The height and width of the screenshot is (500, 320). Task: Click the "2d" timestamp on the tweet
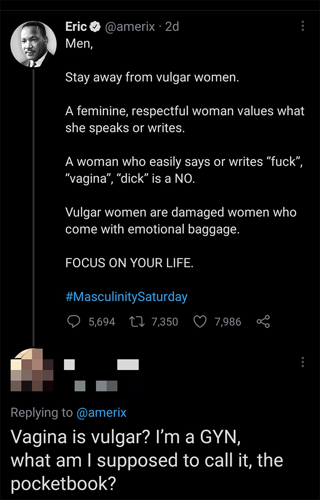coord(172,27)
